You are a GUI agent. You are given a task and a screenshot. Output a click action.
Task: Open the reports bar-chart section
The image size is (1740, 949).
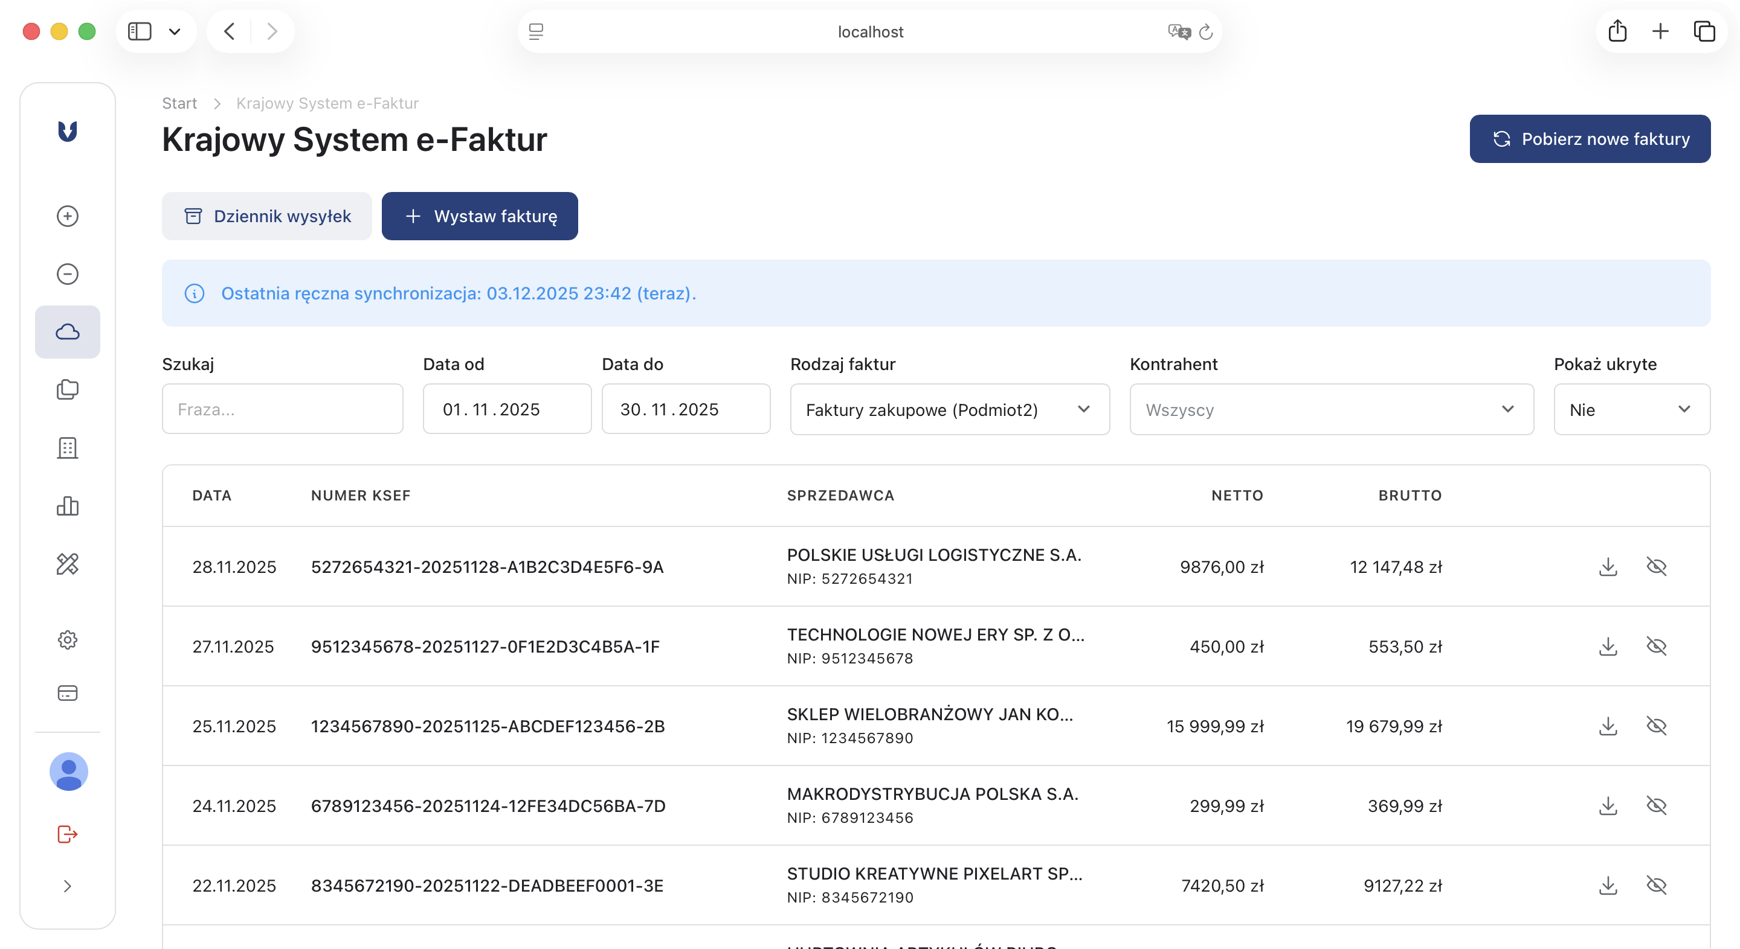coord(67,506)
